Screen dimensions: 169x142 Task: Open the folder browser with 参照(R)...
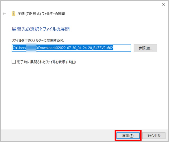pos(145,48)
